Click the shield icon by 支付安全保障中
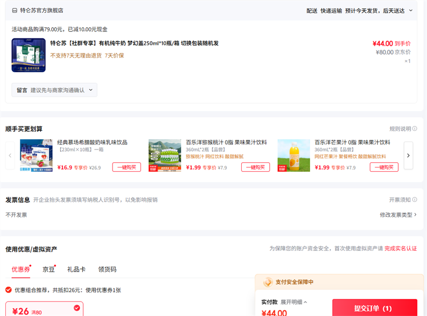This screenshot has width=427, height=316. click(268, 282)
